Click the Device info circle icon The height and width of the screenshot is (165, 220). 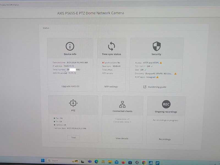[70, 46]
